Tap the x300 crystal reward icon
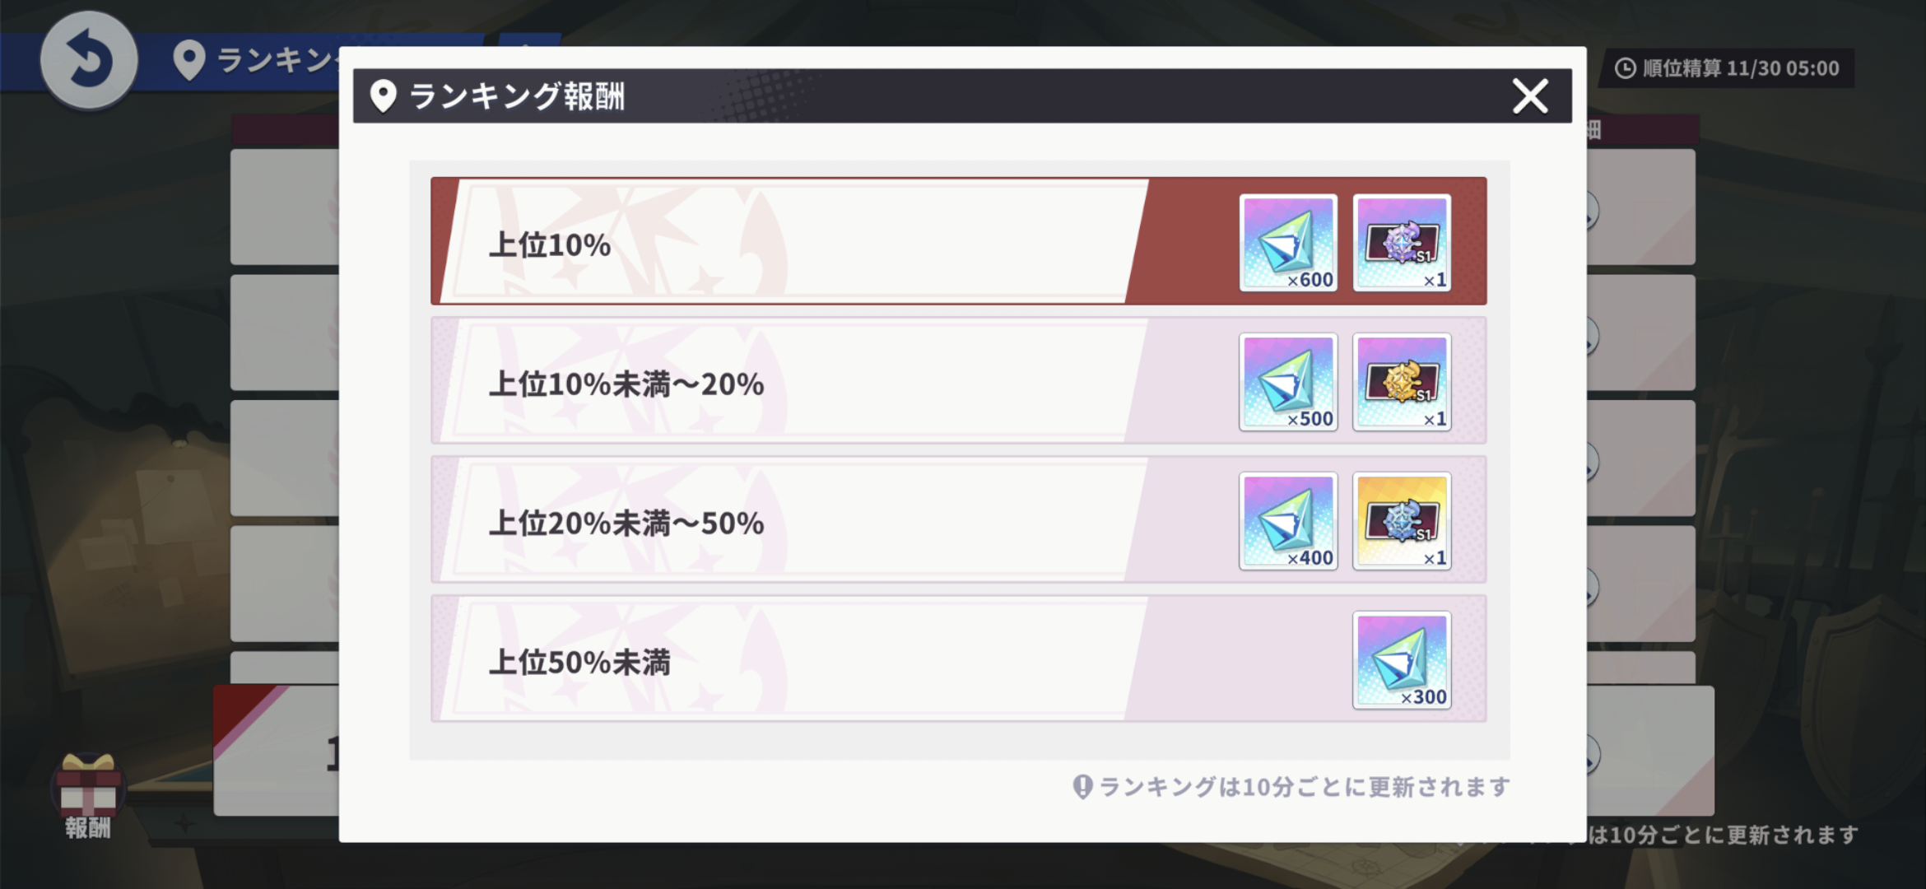Screen dimensions: 1926x889 pos(1402,660)
